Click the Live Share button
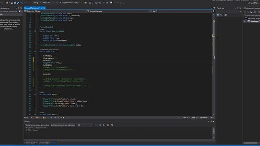This screenshot has height=146, width=260. pos(253,3)
